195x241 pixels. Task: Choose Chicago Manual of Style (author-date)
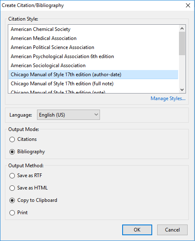point(93,75)
